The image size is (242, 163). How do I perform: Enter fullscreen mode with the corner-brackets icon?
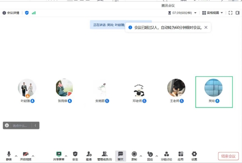(231, 13)
